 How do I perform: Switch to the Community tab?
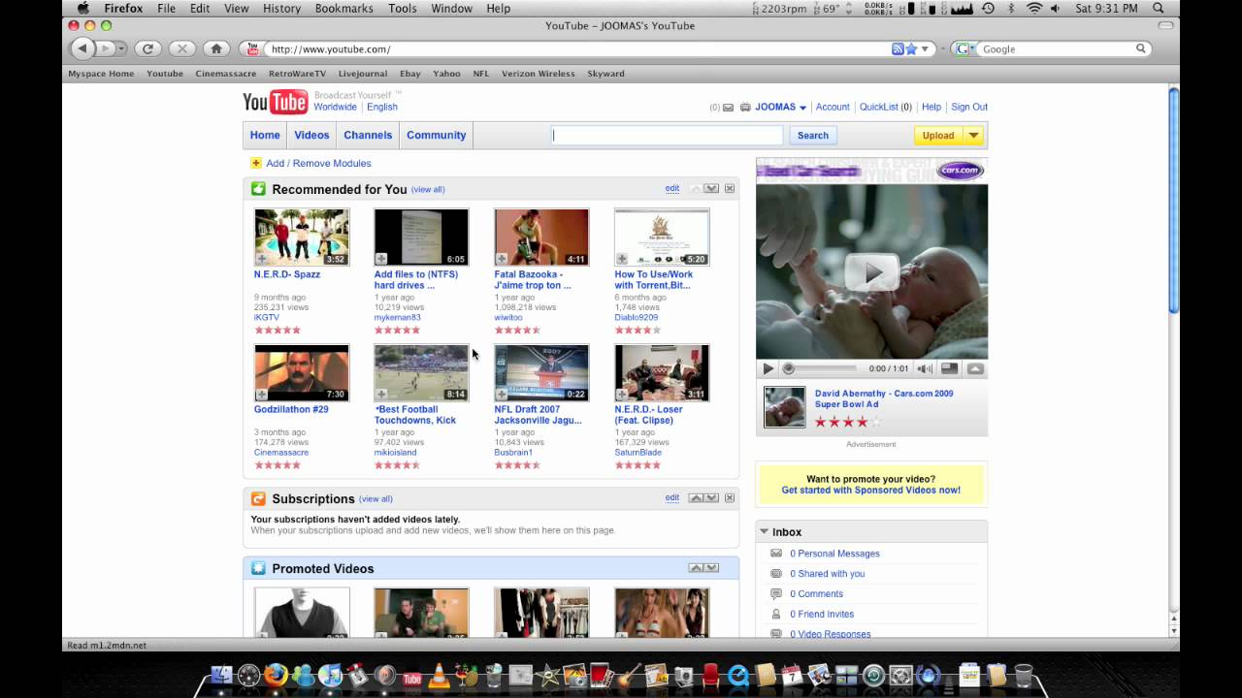pyautogui.click(x=436, y=136)
